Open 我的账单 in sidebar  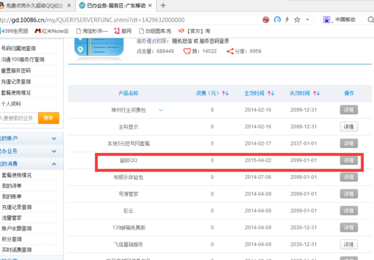12,196
